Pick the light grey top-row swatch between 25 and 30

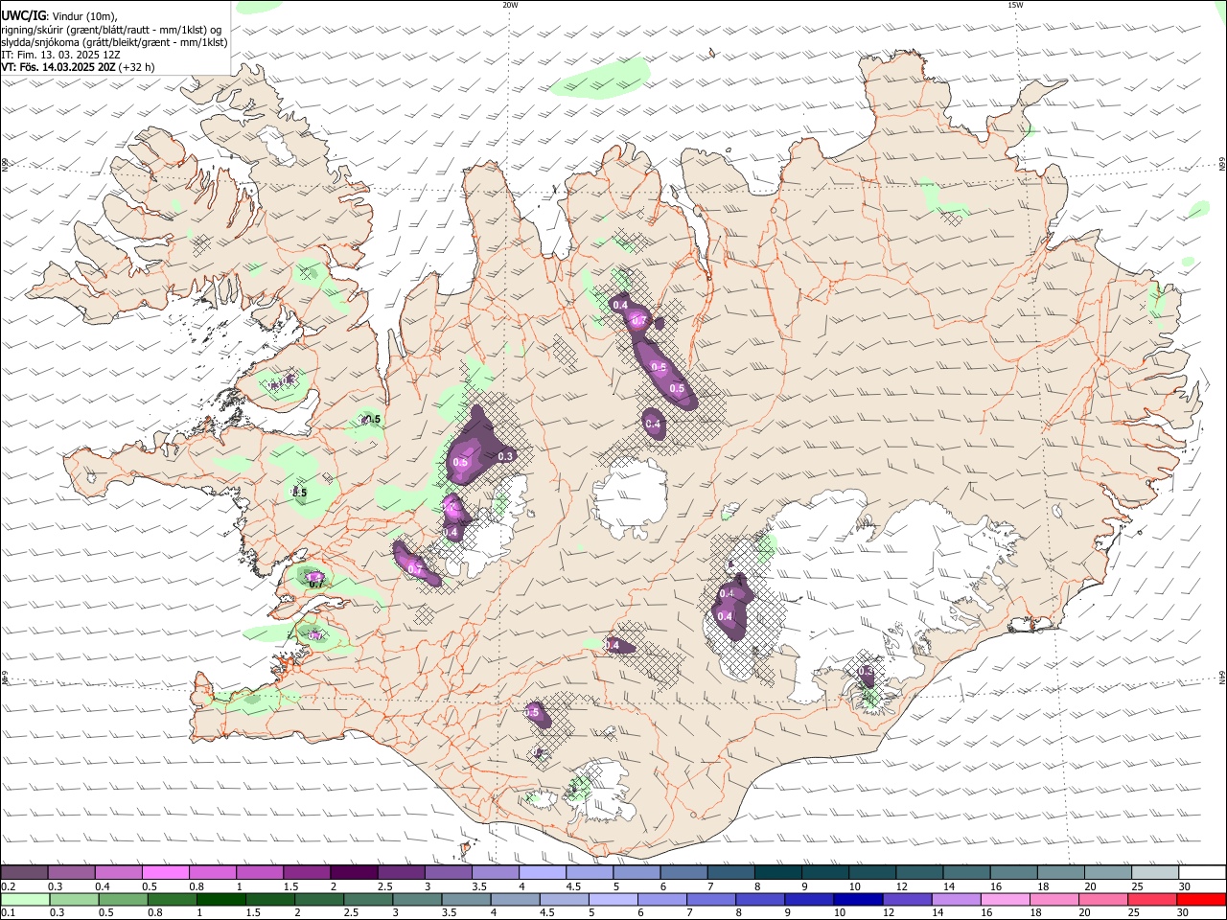(1156, 872)
